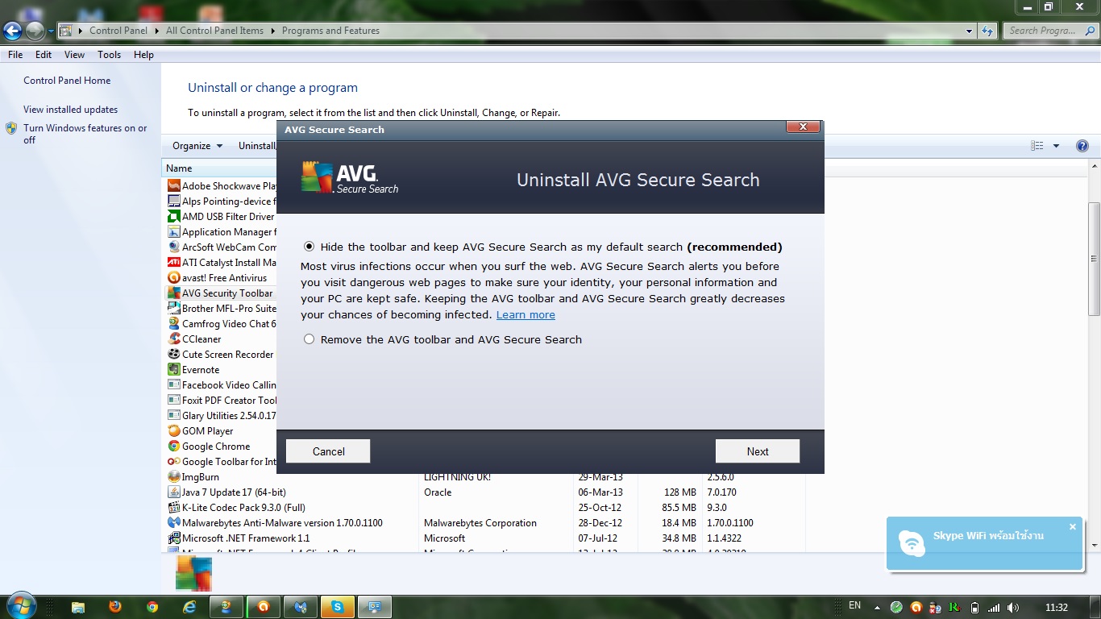Click the Back navigation arrow
The width and height of the screenshot is (1101, 619).
click(13, 31)
